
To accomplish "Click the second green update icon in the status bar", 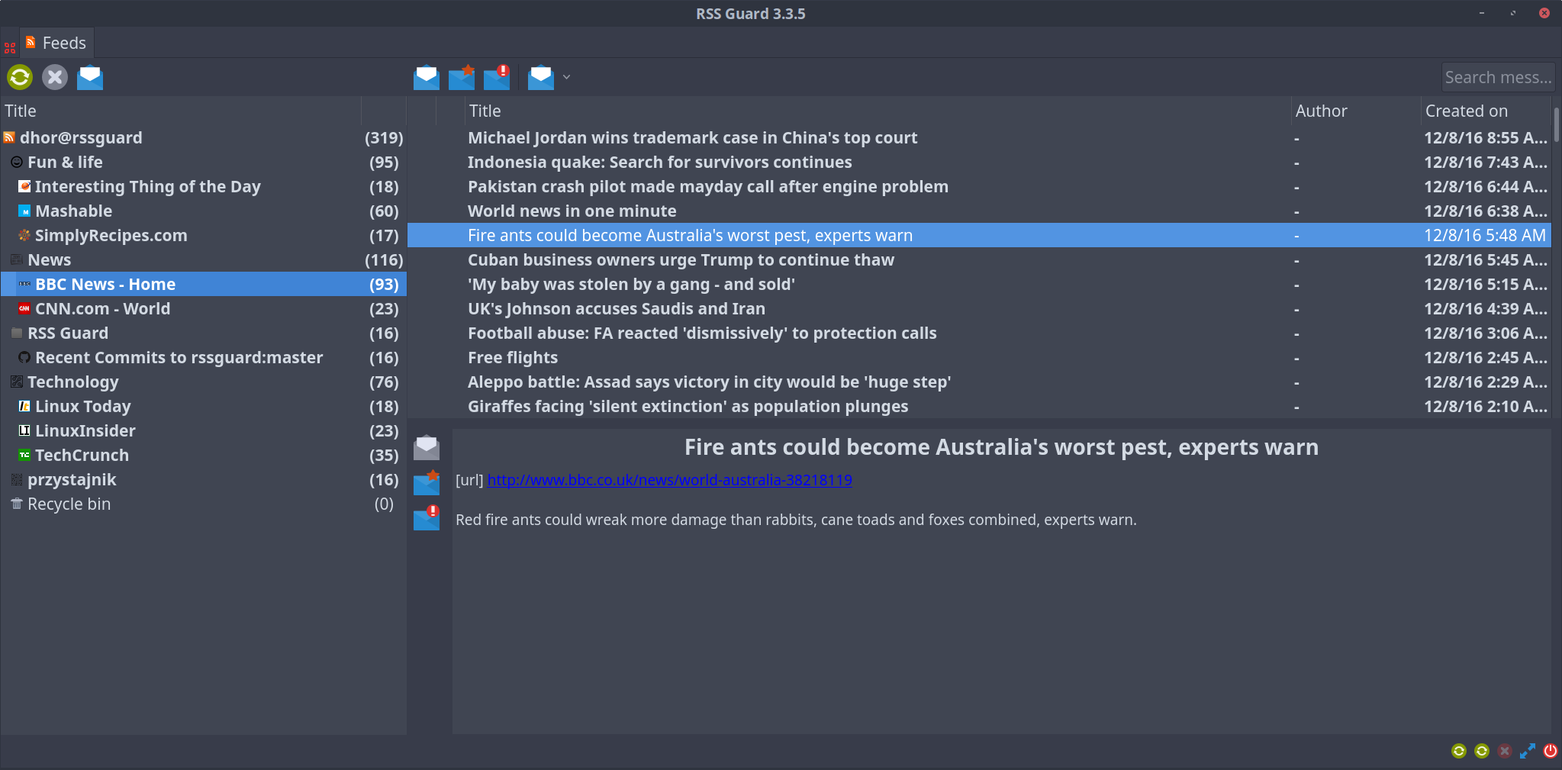I will [1482, 751].
